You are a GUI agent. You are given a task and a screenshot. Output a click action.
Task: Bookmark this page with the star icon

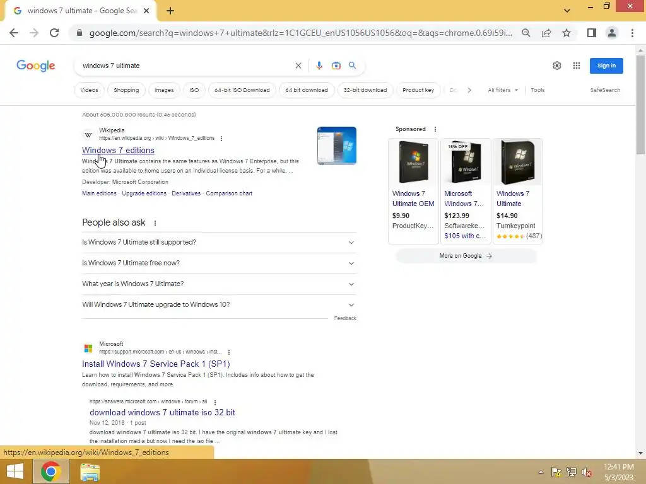click(x=567, y=33)
